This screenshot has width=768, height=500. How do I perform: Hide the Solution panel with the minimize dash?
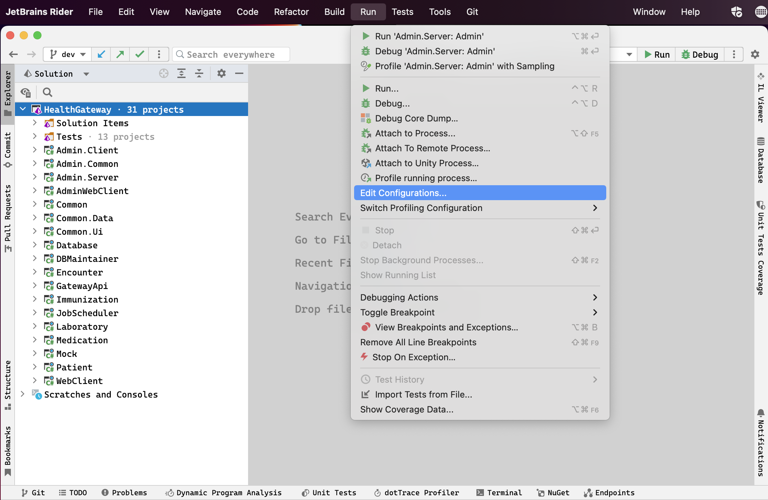pyautogui.click(x=239, y=73)
